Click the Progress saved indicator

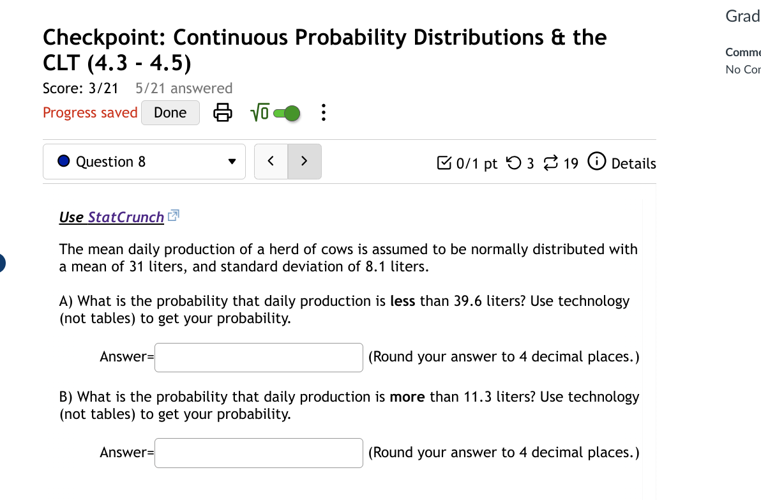coord(89,112)
